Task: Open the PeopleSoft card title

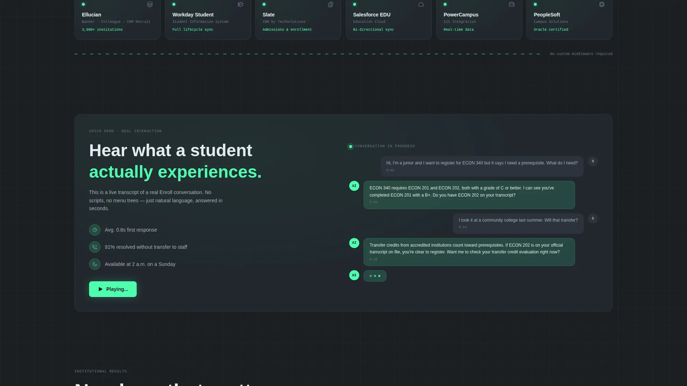Action: click(x=547, y=15)
